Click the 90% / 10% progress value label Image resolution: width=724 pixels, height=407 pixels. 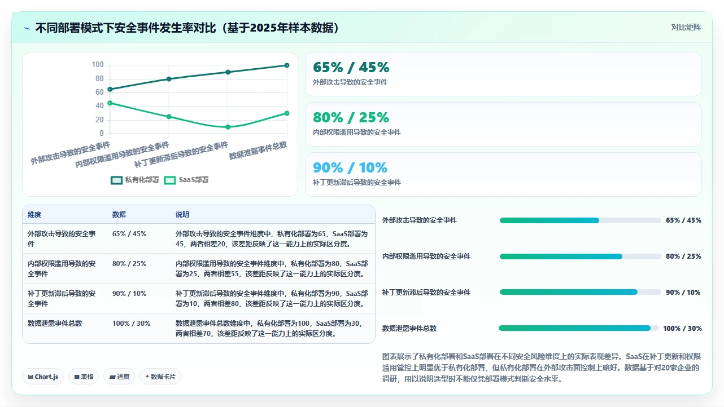tap(684, 292)
